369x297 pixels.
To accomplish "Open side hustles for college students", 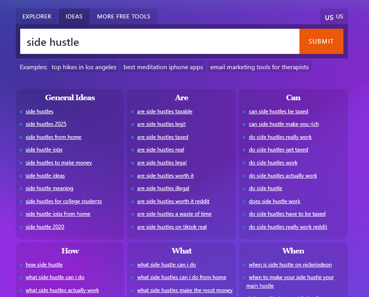I will (x=63, y=201).
